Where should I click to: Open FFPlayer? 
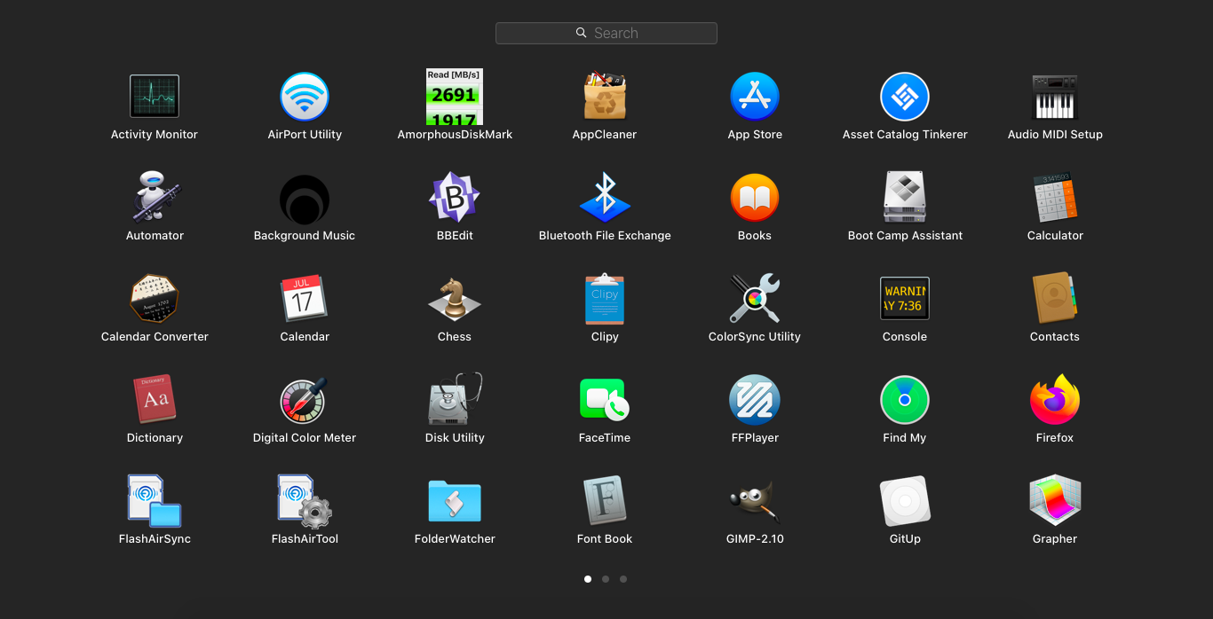[755, 400]
